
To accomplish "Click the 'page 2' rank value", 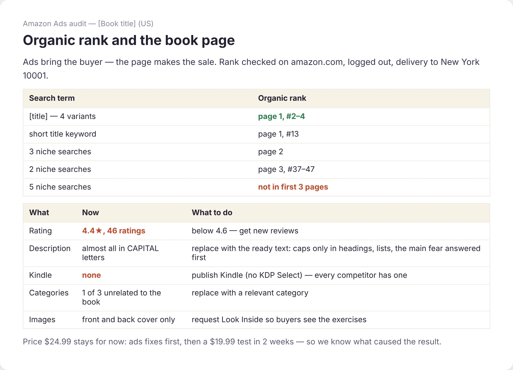I will tap(270, 152).
